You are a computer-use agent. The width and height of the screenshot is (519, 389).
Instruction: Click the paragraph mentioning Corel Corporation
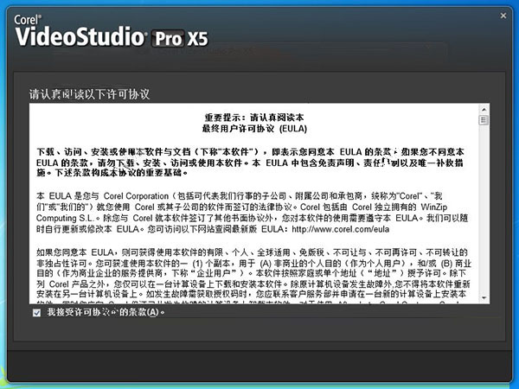point(252,213)
